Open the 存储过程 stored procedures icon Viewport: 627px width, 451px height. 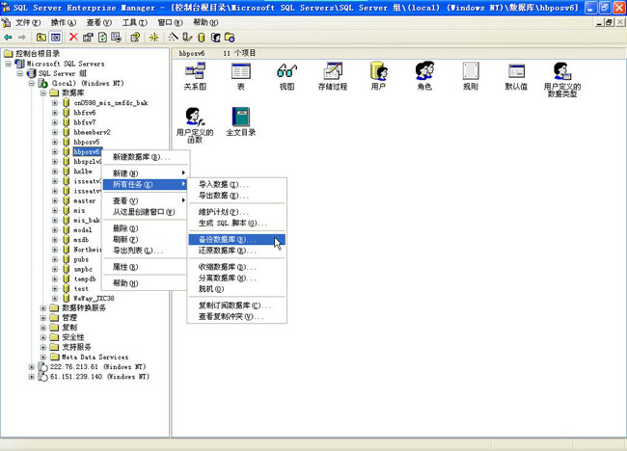[x=333, y=76]
